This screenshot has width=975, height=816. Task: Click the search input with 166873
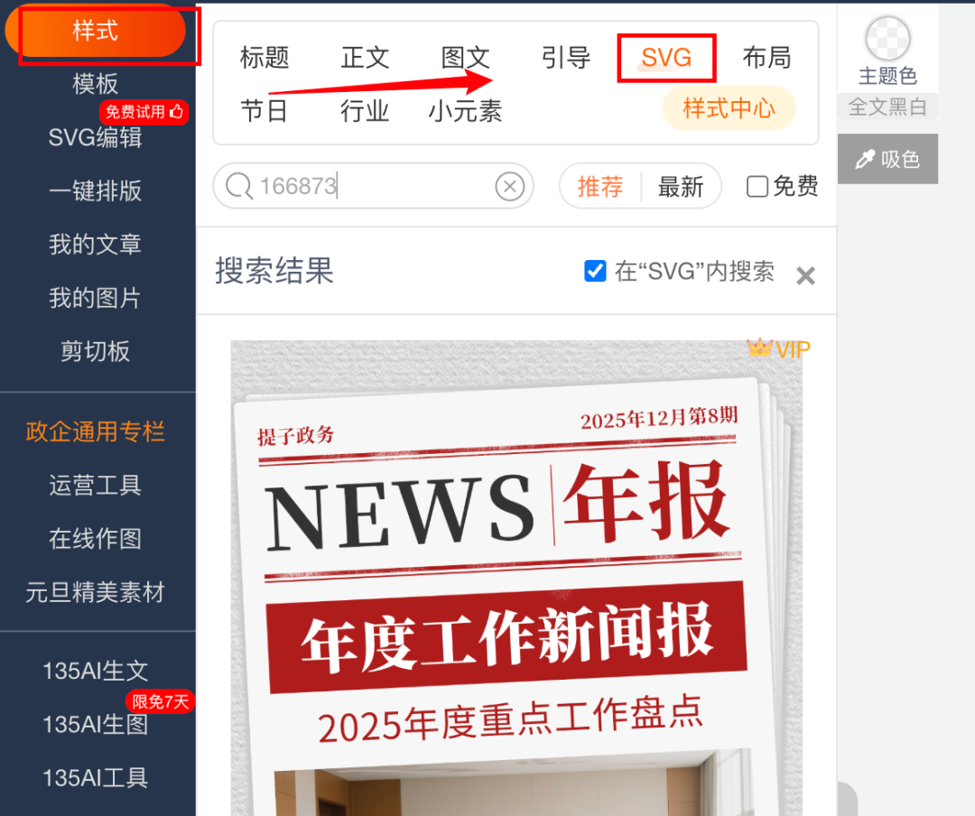point(370,187)
